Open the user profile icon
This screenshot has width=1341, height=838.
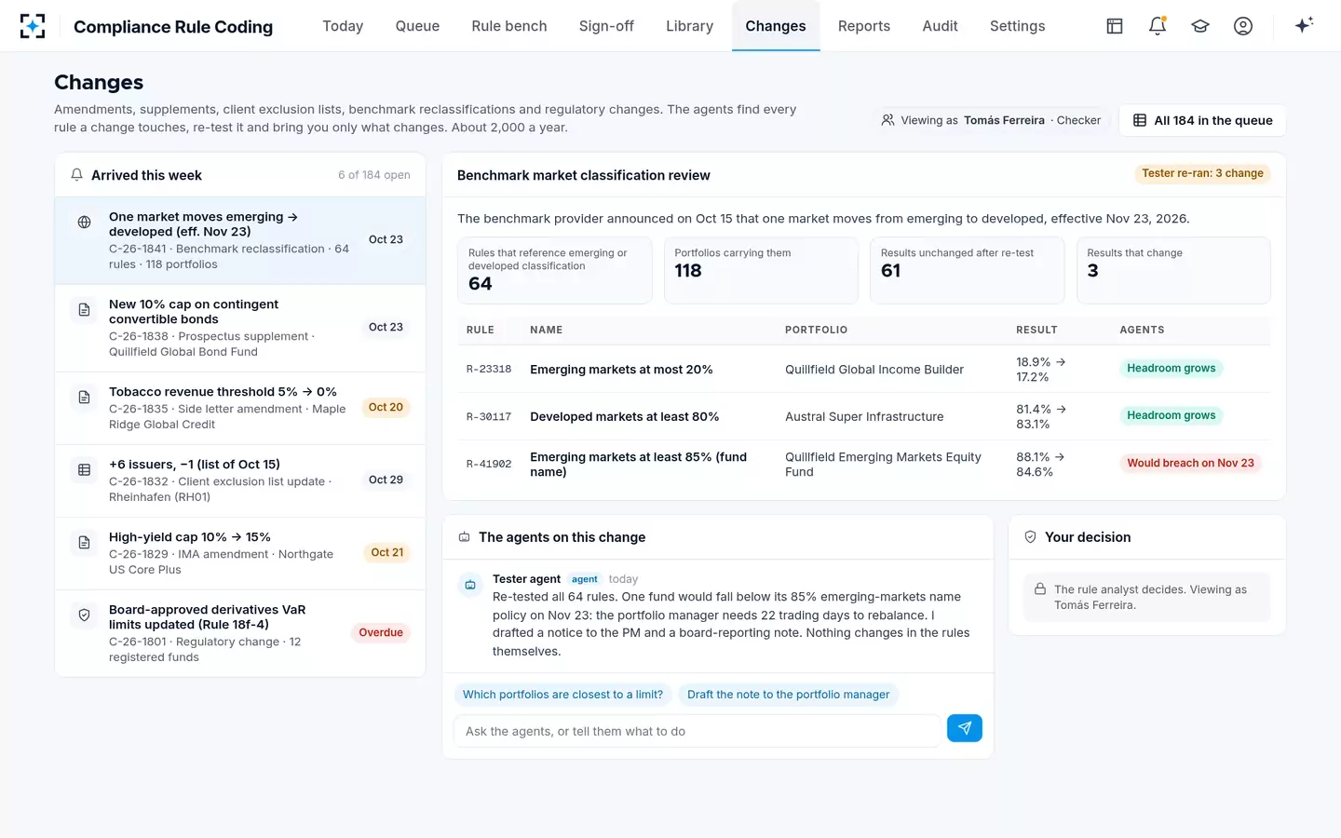pyautogui.click(x=1243, y=26)
